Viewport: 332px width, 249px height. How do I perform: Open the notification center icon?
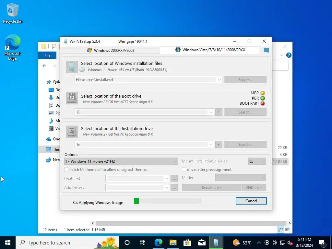click(x=322, y=243)
